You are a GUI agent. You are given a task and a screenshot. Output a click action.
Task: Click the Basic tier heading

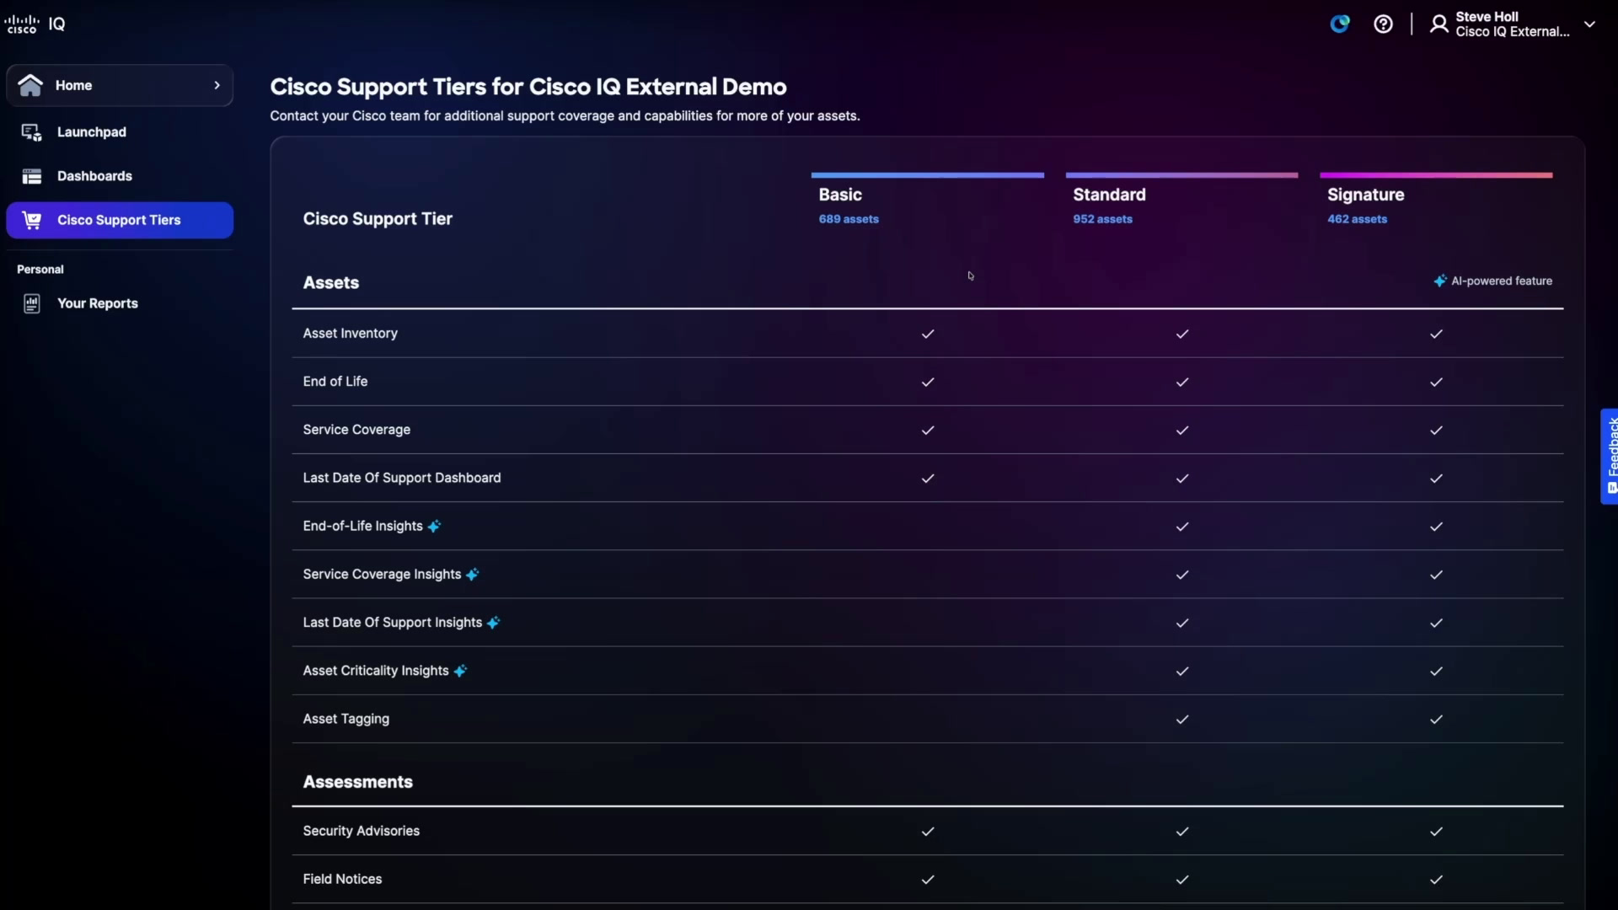[840, 195]
